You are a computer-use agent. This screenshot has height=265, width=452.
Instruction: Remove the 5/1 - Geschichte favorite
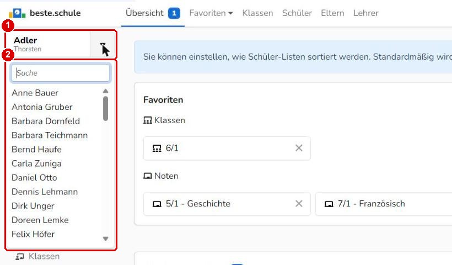point(299,204)
